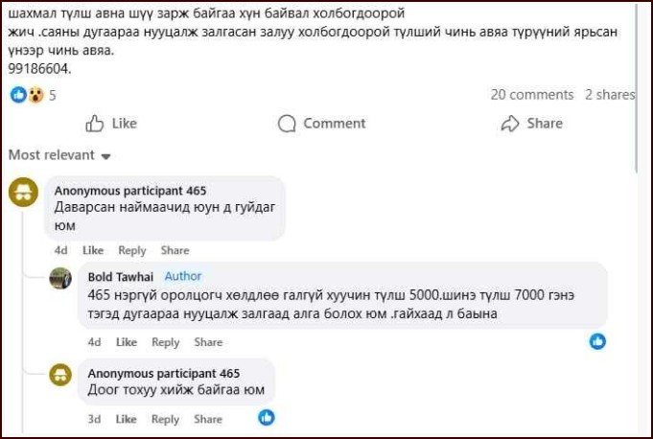Viewport: 653px width, 439px height.
Task: Open the 20 comments link
Action: 531,95
